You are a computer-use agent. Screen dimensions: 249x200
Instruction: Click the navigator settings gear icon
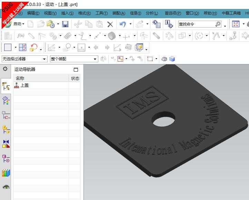[x=5, y=69]
